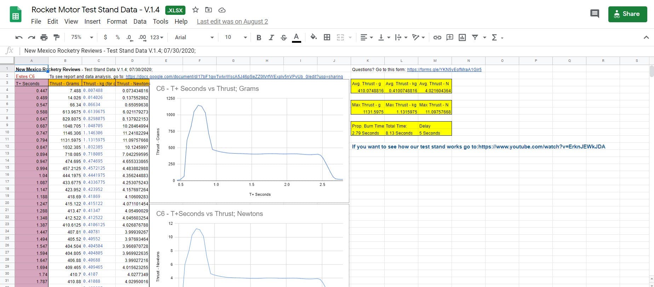This screenshot has height=287, width=654.
Task: Select the Paint format tool
Action: tap(56, 37)
